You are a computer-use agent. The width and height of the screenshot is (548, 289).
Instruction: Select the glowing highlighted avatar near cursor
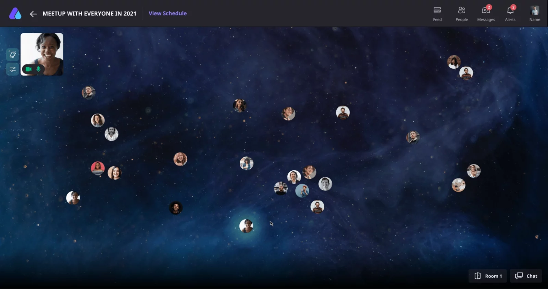(246, 226)
